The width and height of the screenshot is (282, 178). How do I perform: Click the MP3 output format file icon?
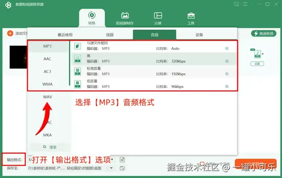(257, 54)
